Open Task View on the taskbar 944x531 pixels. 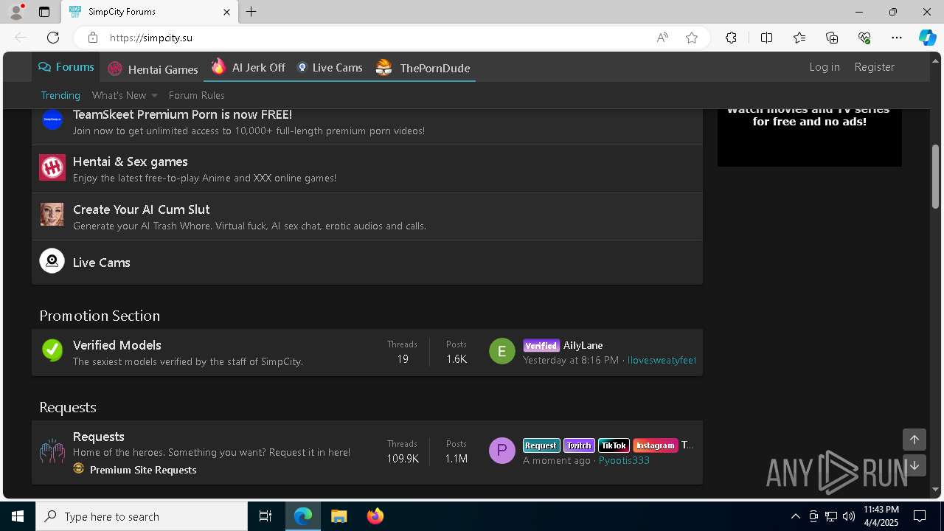click(265, 516)
